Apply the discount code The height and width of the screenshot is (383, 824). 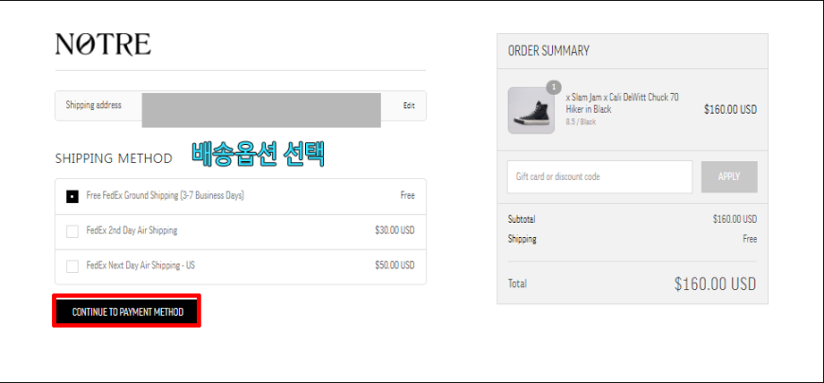(729, 176)
